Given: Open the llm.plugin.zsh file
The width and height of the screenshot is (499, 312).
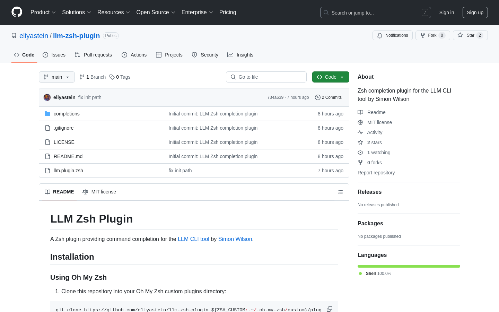Looking at the screenshot, I should point(68,171).
